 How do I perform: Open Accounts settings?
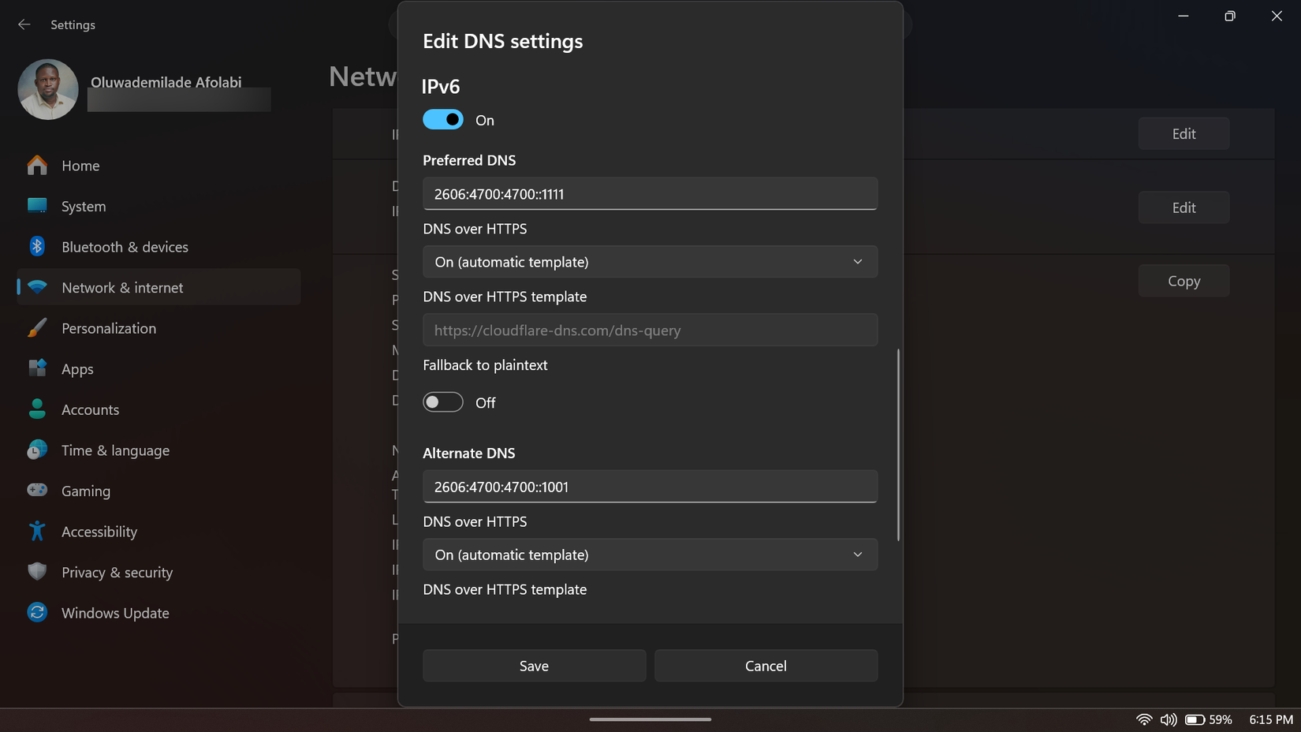pyautogui.click(x=90, y=409)
